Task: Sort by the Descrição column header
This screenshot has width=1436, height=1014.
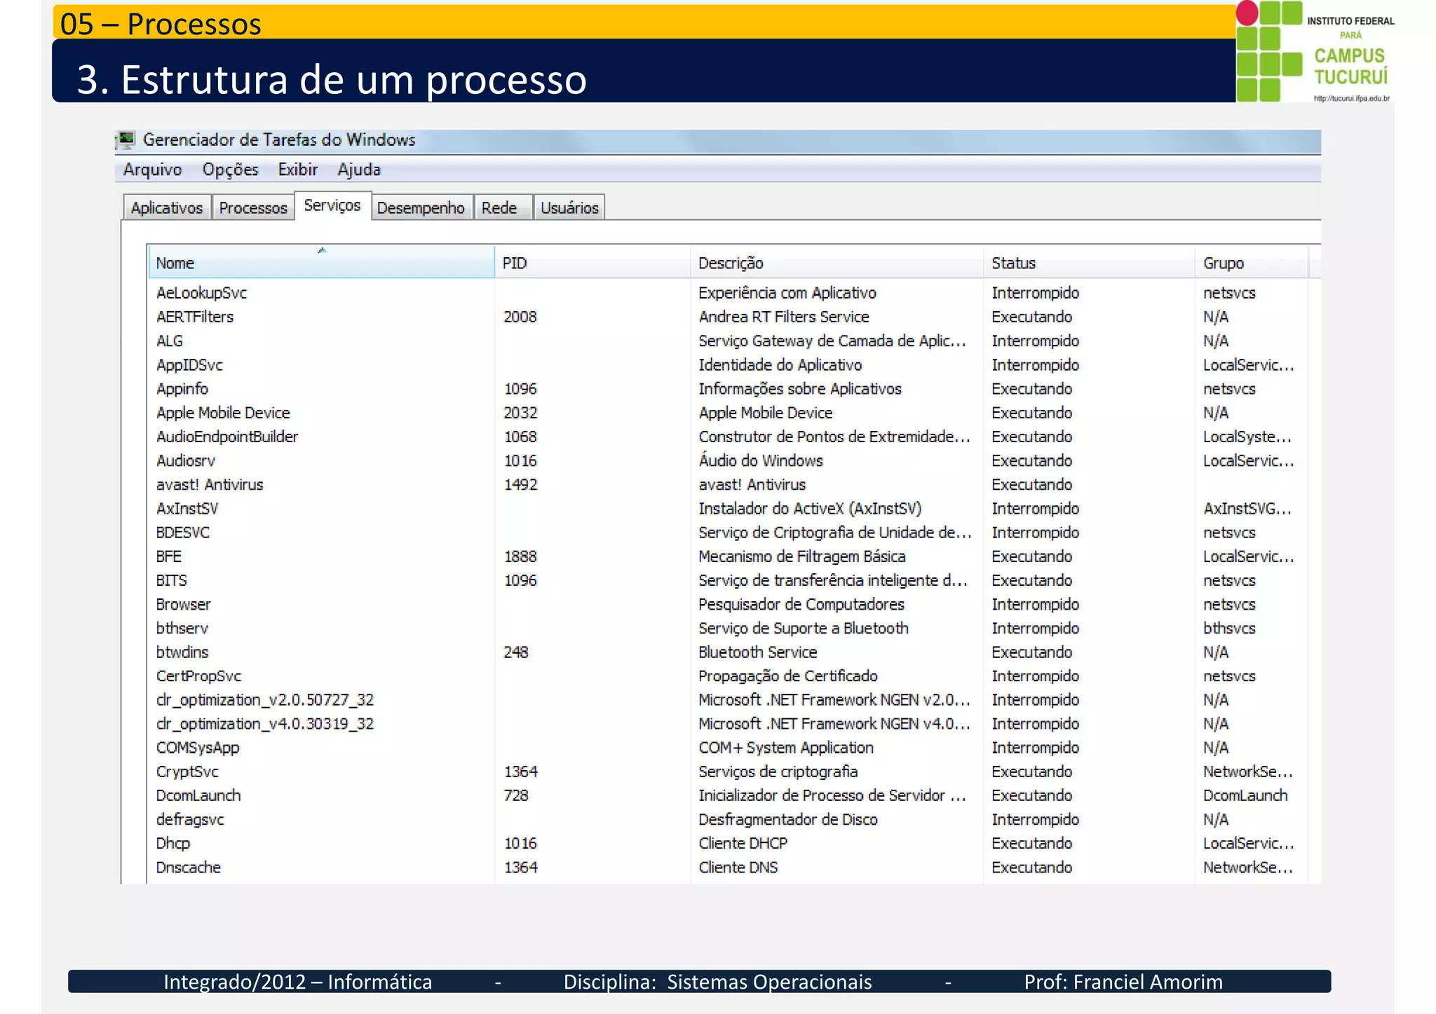Action: 836,263
